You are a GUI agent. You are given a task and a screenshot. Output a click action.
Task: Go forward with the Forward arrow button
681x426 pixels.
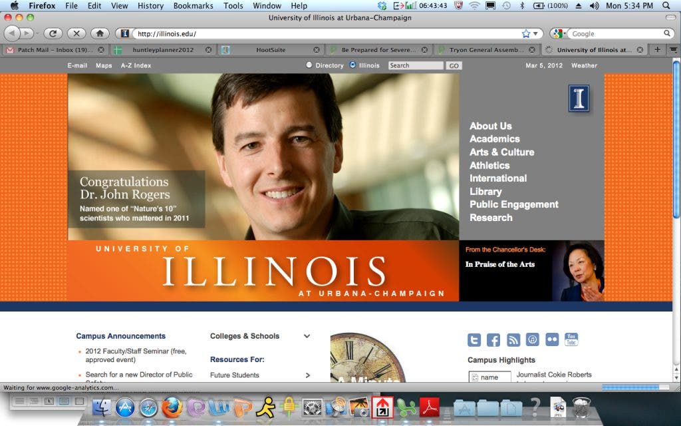click(27, 33)
